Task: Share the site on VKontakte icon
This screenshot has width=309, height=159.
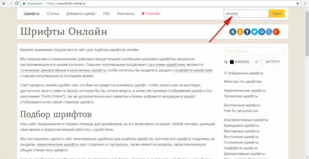Action: point(233,32)
